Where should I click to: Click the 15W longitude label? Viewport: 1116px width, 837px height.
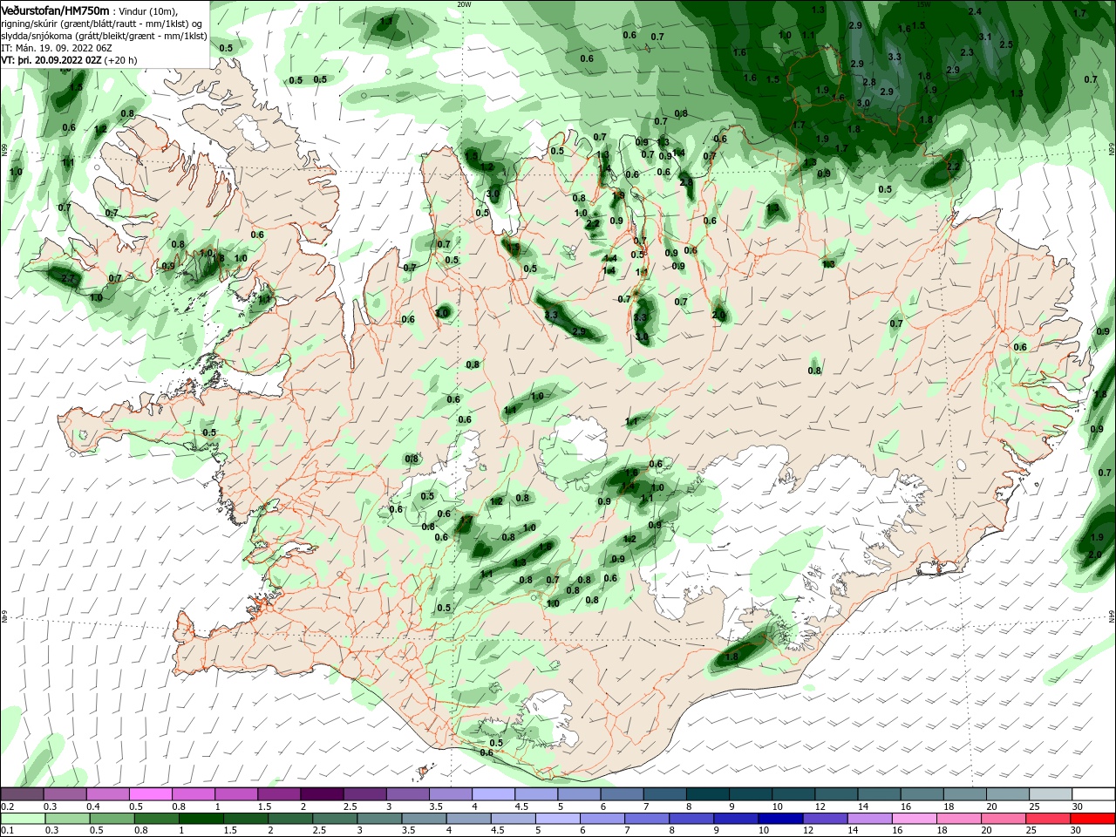click(x=923, y=3)
